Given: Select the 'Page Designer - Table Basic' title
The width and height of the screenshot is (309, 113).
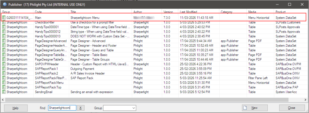Looking at the screenshot, I should coord(89,55).
